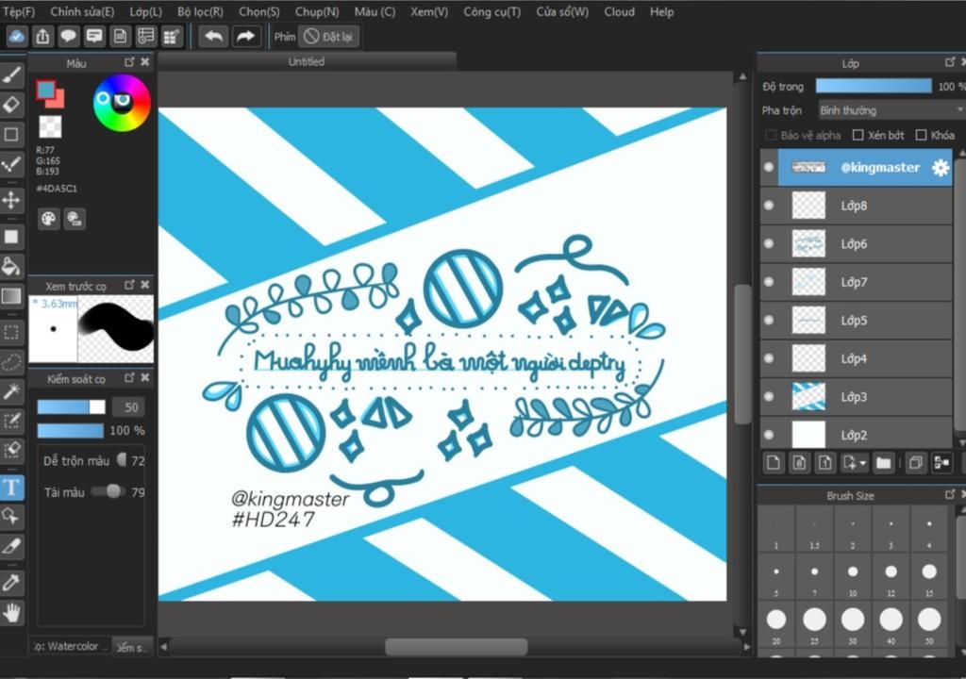The width and height of the screenshot is (966, 679).
Task: Add a new 1-bit layer
Action: [824, 463]
